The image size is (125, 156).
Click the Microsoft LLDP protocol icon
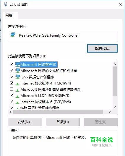coord(17,97)
